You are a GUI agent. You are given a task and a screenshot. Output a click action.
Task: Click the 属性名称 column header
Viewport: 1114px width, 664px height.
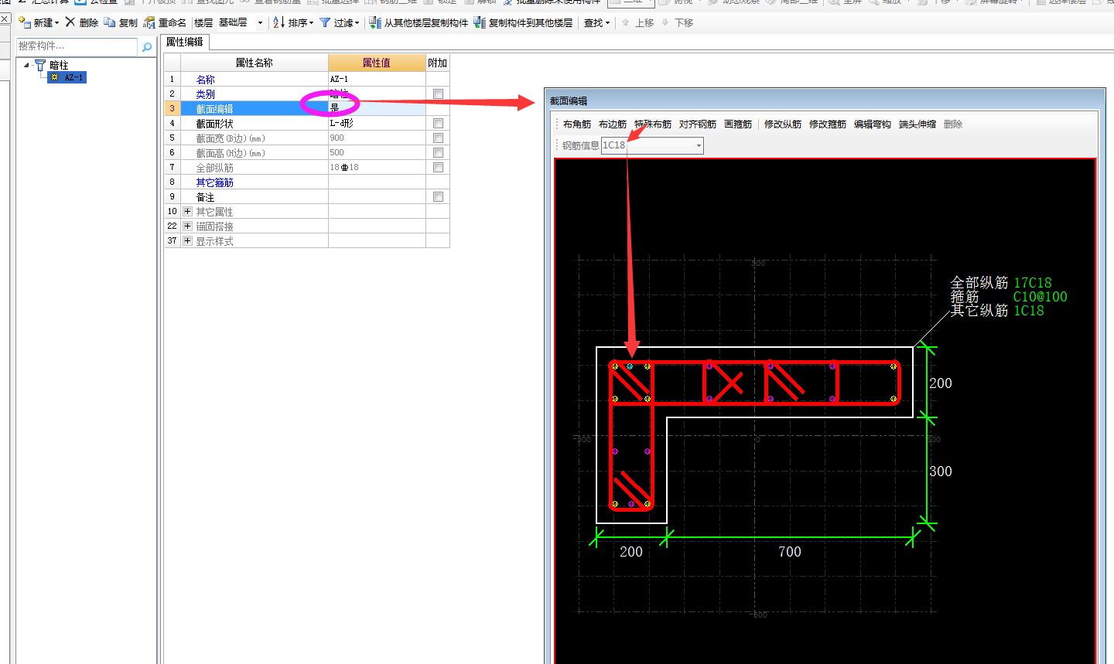255,63
